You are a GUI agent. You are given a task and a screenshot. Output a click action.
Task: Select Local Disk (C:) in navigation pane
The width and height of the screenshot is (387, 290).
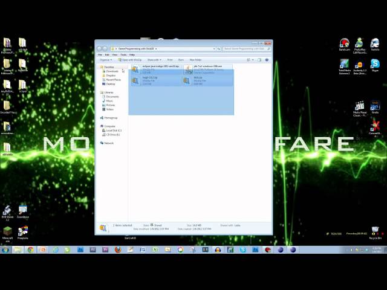point(114,130)
